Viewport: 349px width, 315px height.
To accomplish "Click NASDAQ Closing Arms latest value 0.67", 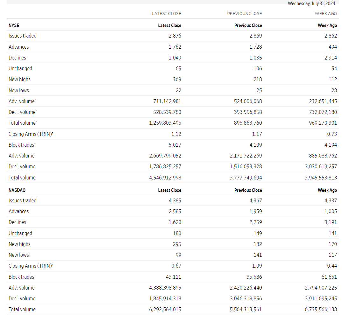I will point(176,266).
